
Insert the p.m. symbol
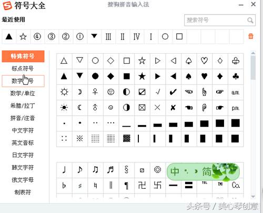[x=235, y=108]
